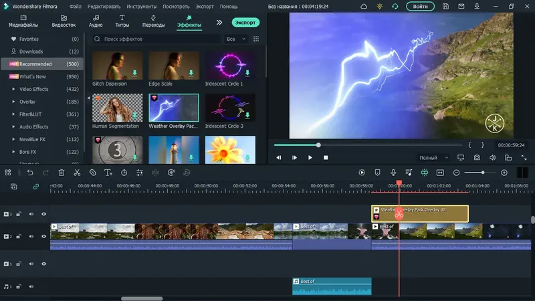The height and width of the screenshot is (301, 535).
Task: Split clip with scissors tool
Action: coord(77,173)
